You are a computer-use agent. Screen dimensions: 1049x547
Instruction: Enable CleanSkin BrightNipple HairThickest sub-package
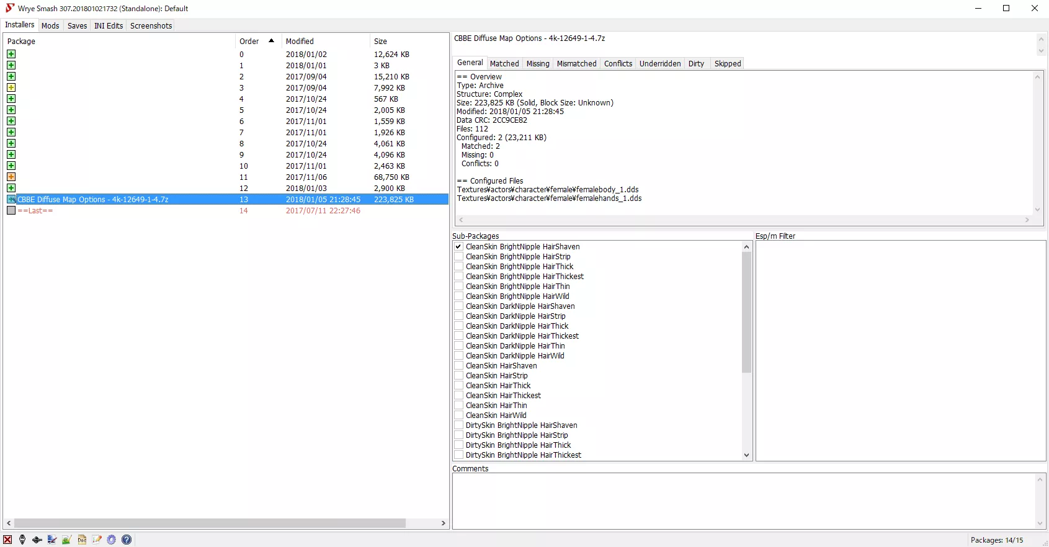(459, 276)
